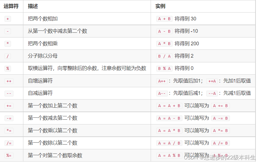This screenshot has height=163, width=260.
Task: Click the 'A * B' code example
Action: pyautogui.click(x=164, y=44)
